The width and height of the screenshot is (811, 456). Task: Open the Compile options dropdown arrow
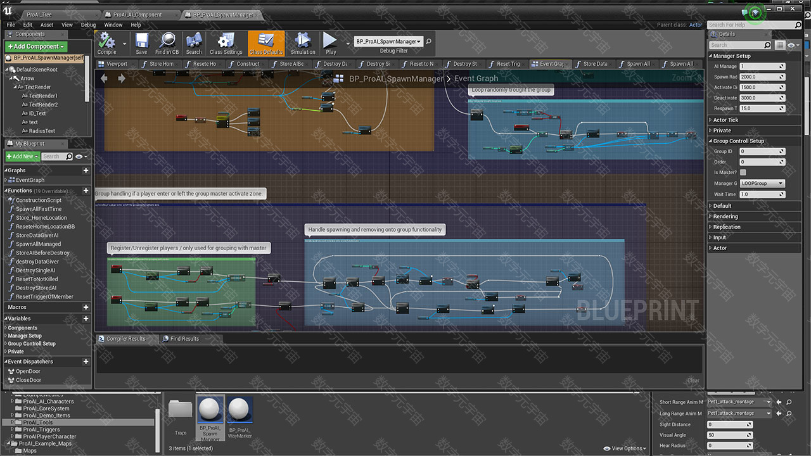tap(124, 44)
